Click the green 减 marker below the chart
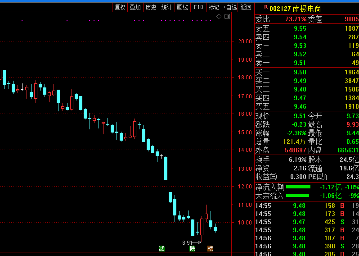The height and width of the screenshot is (256, 359). click(162, 248)
